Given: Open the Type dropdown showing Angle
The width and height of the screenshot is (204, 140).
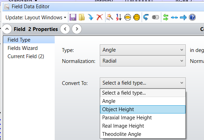Looking at the screenshot, I should coord(142,50).
